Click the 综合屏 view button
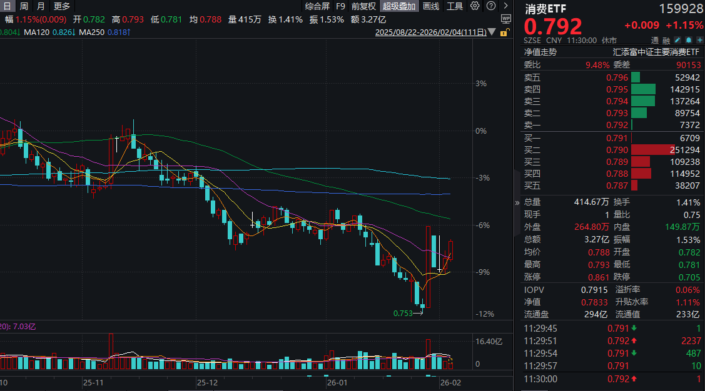 click(x=318, y=6)
